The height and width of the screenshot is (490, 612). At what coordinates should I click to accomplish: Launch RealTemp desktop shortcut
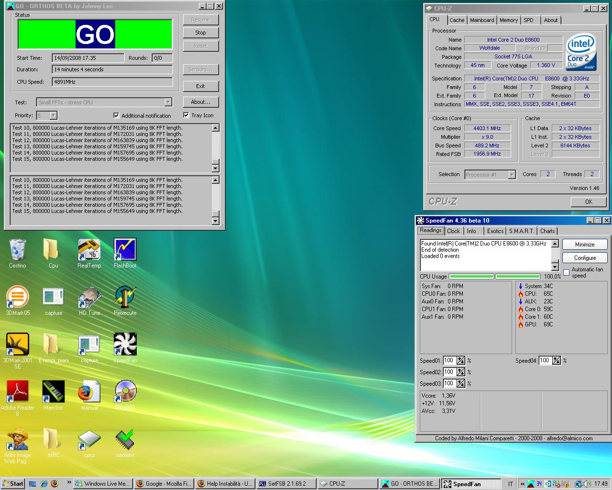point(89,249)
